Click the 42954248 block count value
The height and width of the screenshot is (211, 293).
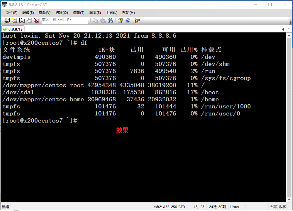pos(102,85)
